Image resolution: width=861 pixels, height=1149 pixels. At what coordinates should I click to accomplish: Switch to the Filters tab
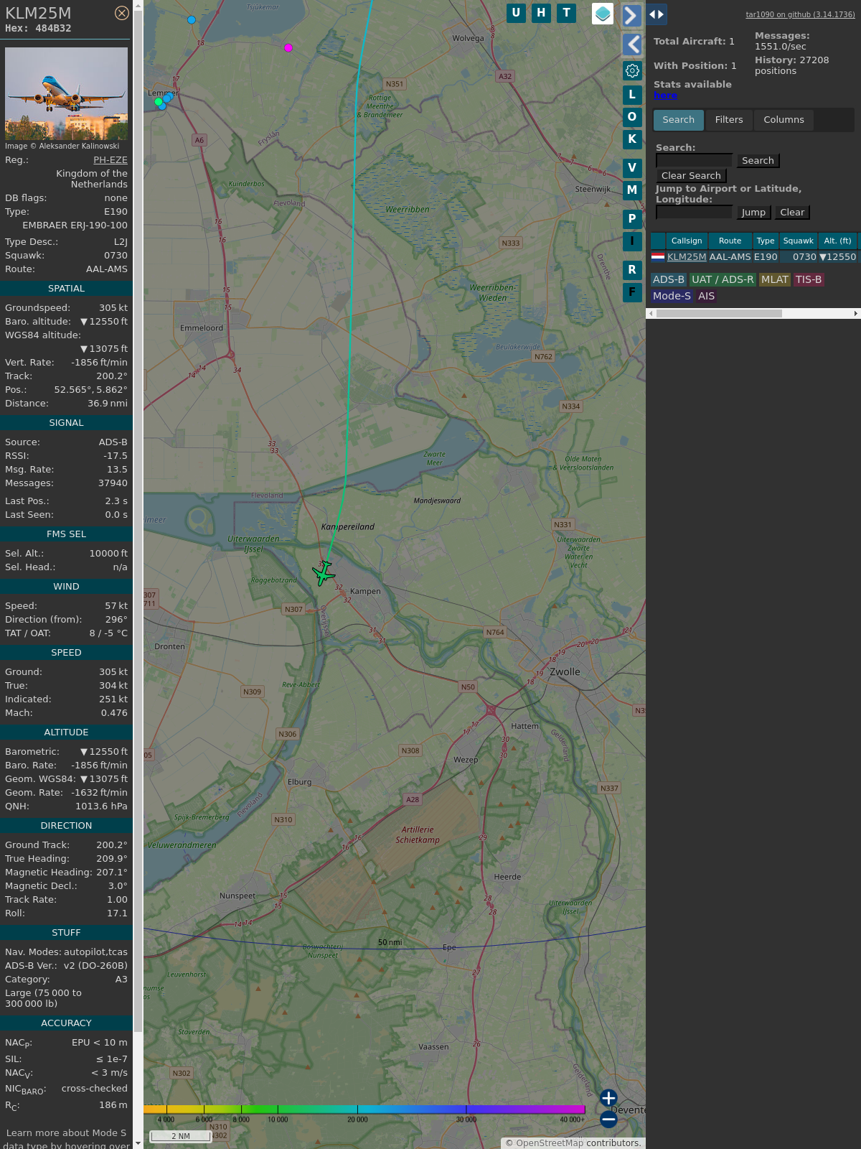tap(729, 120)
